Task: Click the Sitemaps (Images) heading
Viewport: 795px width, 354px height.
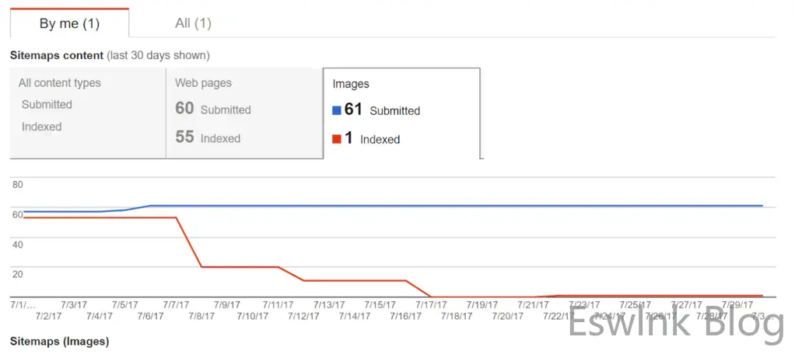Action: (59, 341)
